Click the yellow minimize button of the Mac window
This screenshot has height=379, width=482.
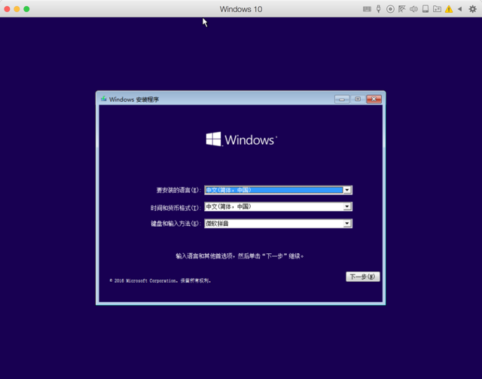click(17, 9)
